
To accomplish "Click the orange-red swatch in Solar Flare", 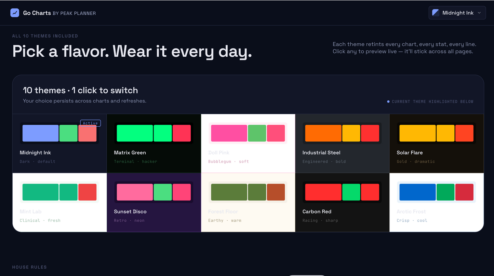I will point(464,133).
